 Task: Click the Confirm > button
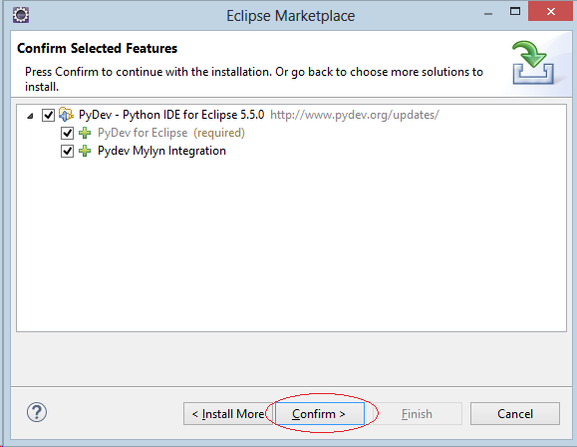pyautogui.click(x=320, y=414)
